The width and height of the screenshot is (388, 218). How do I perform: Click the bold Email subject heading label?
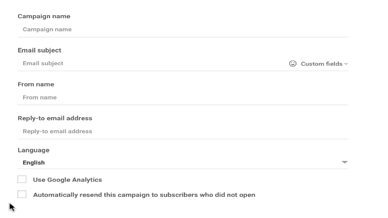[39, 50]
